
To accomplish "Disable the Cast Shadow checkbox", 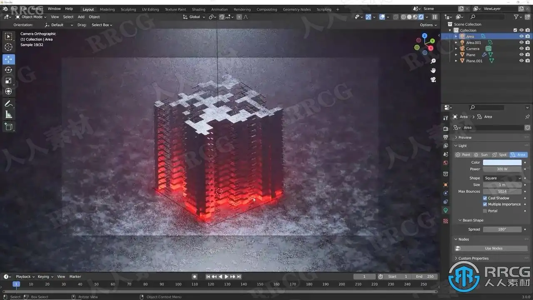I will point(485,198).
